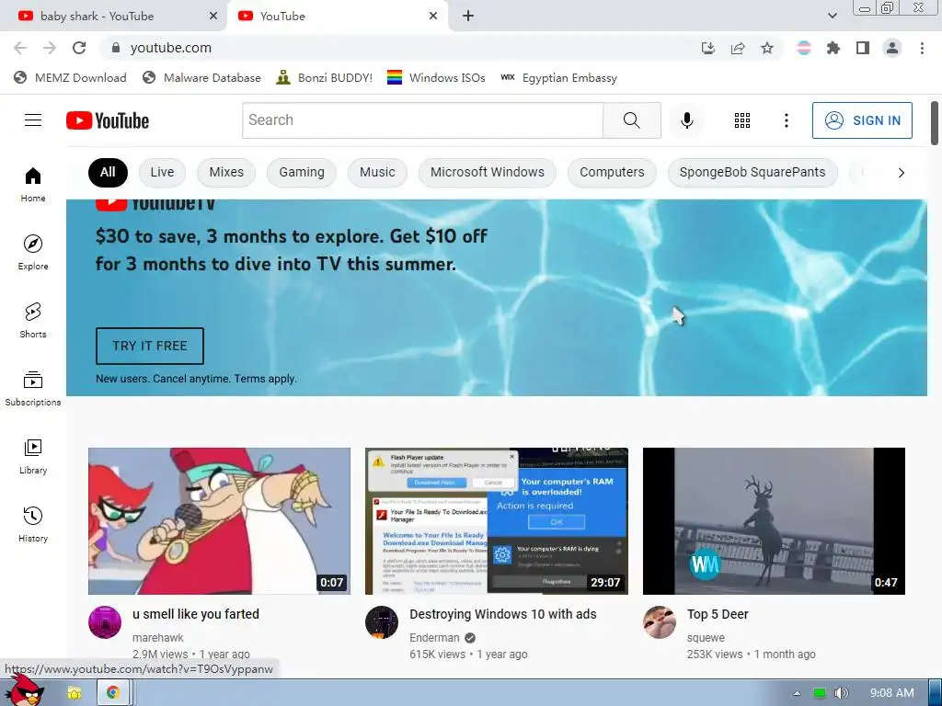Open Bonzi BUDDY! bookmark
The width and height of the screenshot is (942, 706).
(x=325, y=77)
